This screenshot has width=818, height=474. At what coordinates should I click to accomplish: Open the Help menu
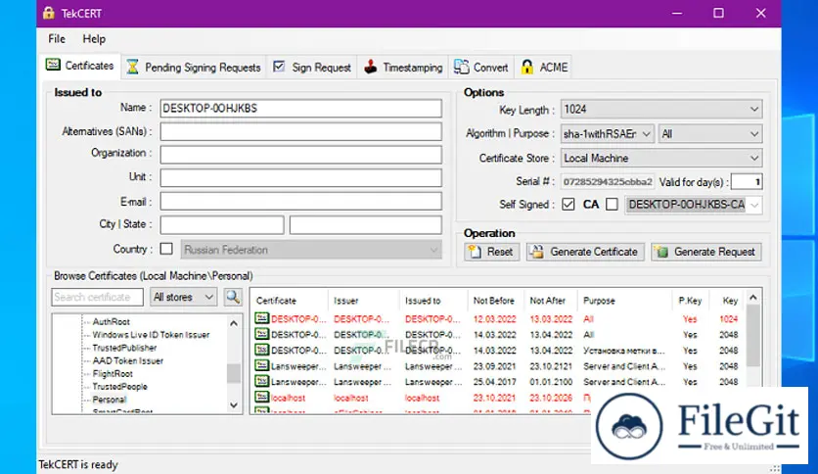click(94, 39)
